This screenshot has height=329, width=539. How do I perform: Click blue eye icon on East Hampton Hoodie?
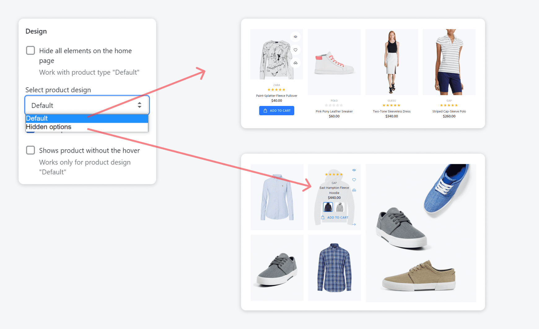click(x=354, y=170)
